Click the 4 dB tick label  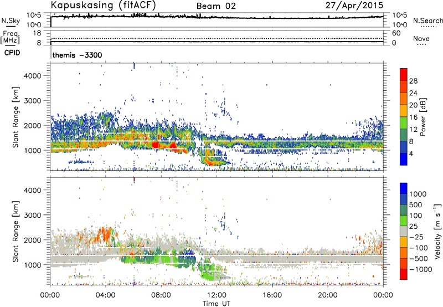pos(411,153)
